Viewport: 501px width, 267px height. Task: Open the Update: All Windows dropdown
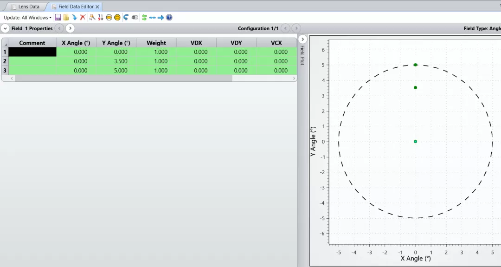pyautogui.click(x=27, y=18)
